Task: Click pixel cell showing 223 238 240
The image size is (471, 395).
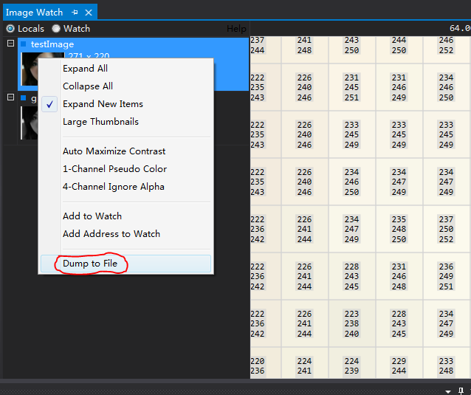Action: click(351, 323)
